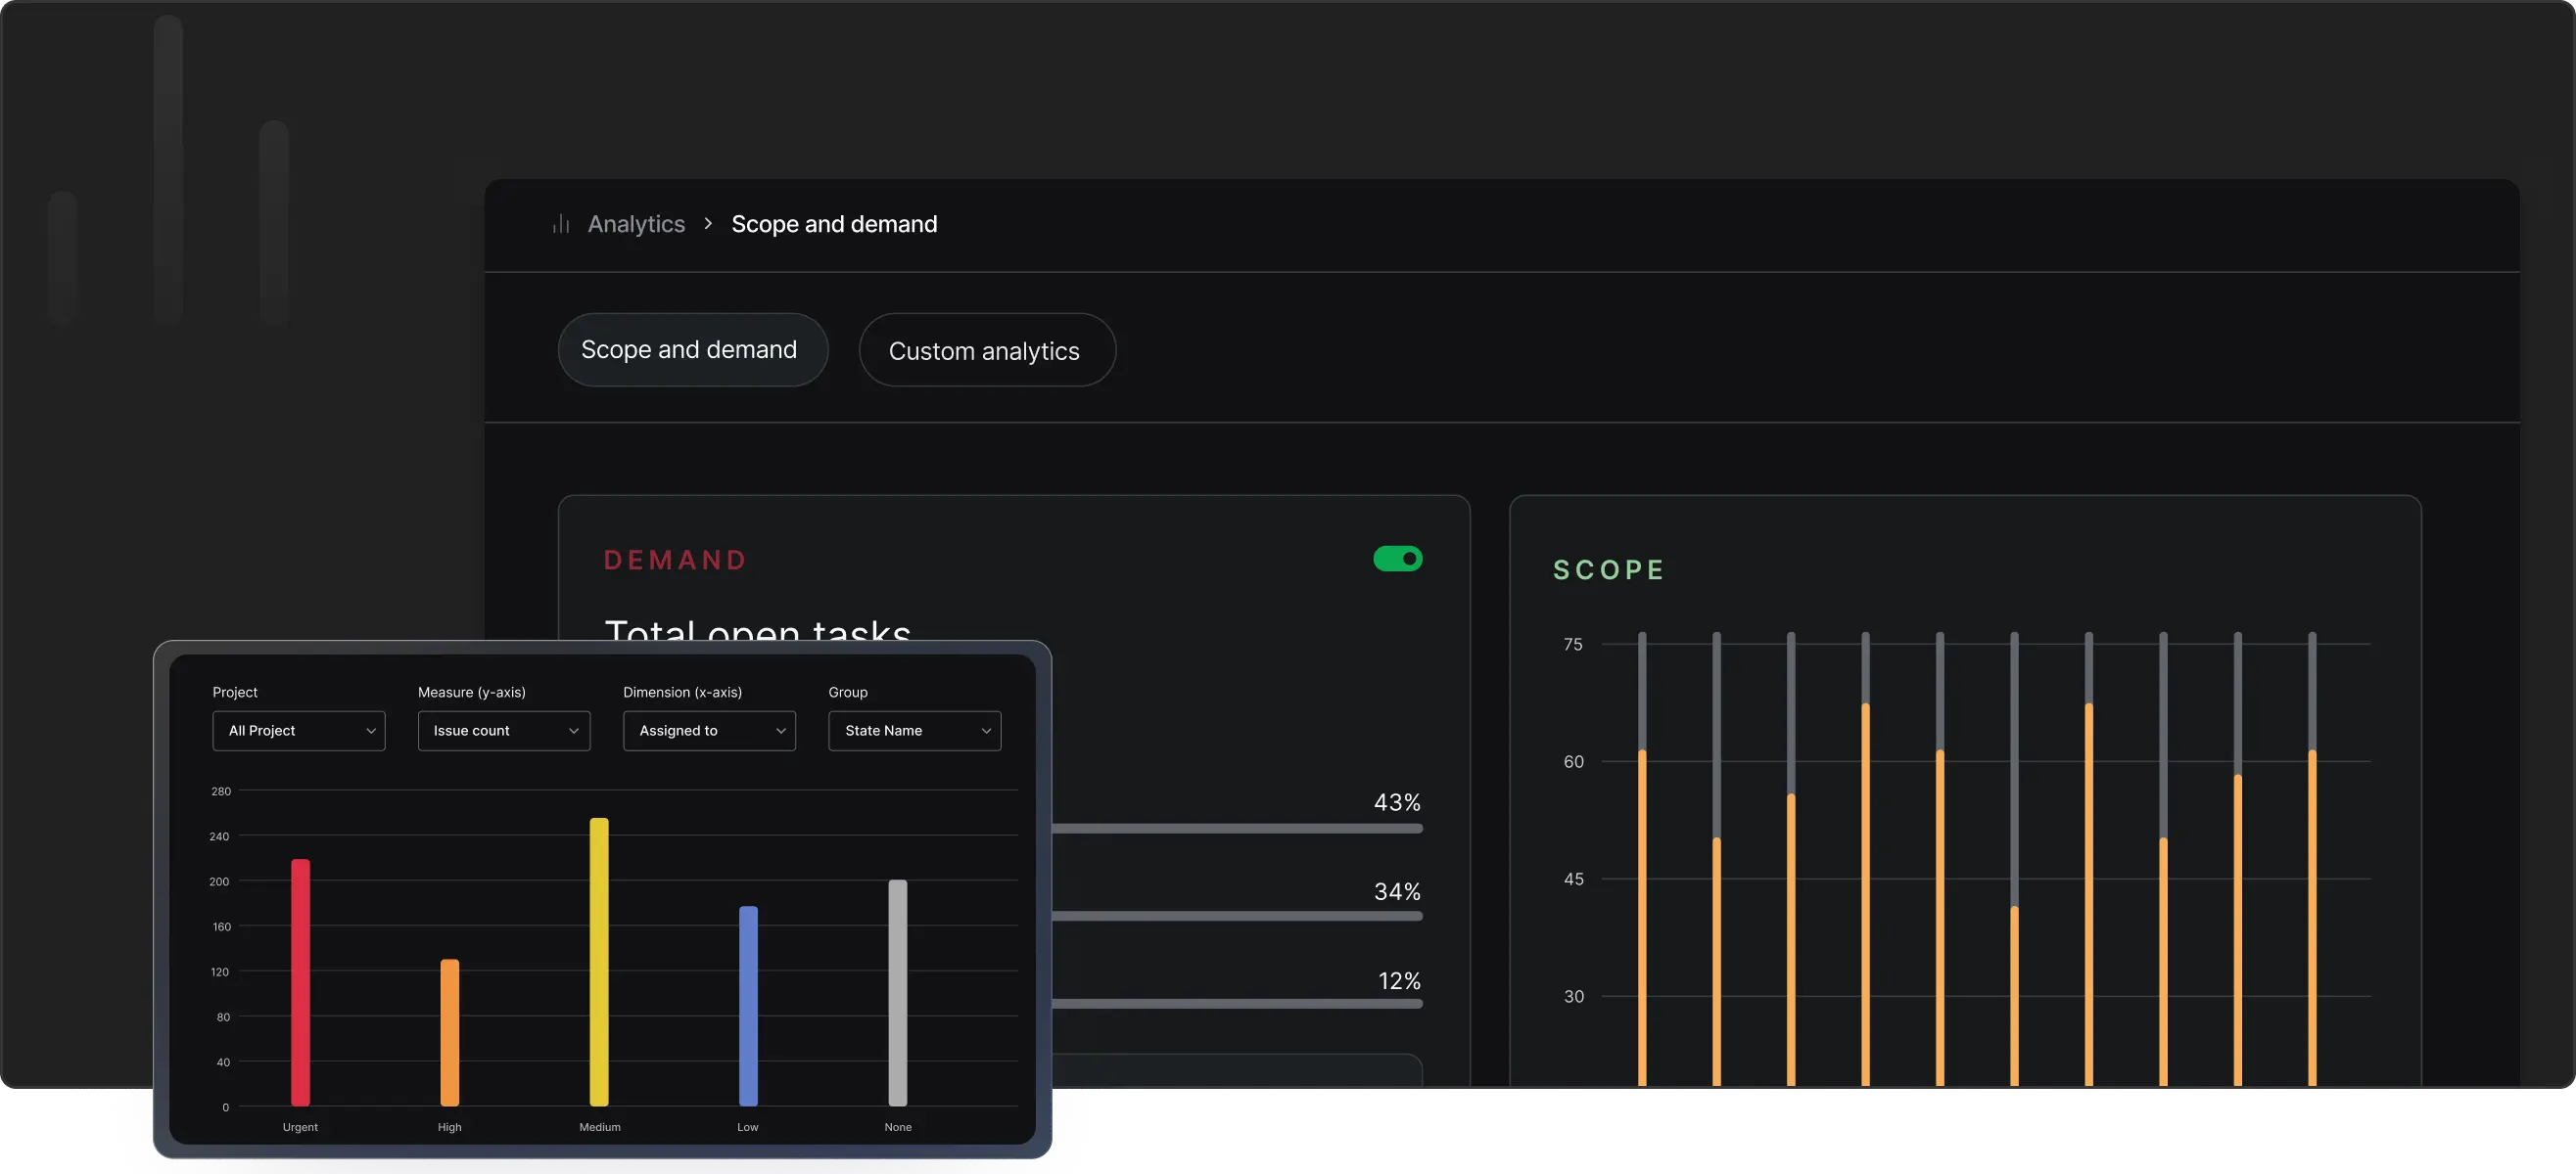2576x1174 pixels.
Task: Expand the State Name group dropdown
Action: coord(914,731)
